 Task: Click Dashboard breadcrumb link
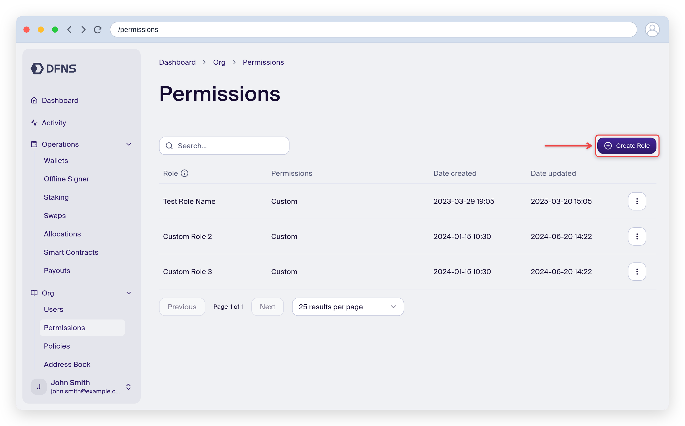click(x=177, y=62)
